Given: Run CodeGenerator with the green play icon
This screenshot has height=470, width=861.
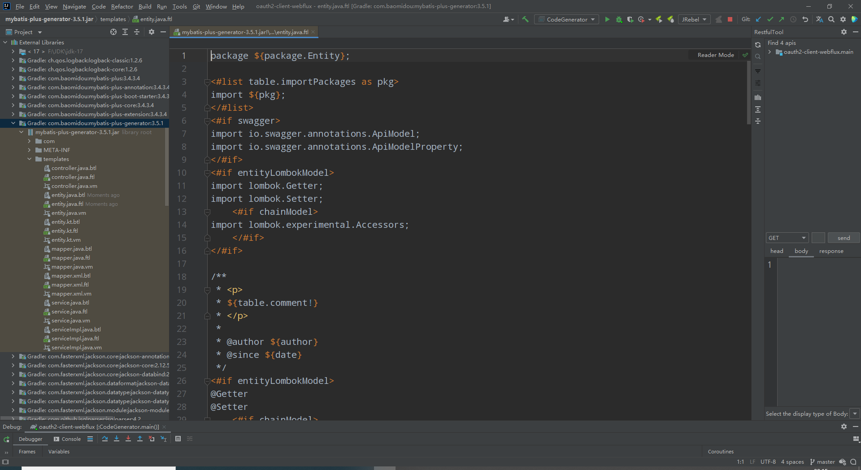Looking at the screenshot, I should (x=607, y=19).
